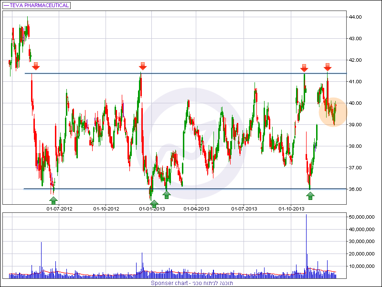
Task: Select the 20,000,000 volume axis label
Action: pyautogui.click(x=361, y=254)
